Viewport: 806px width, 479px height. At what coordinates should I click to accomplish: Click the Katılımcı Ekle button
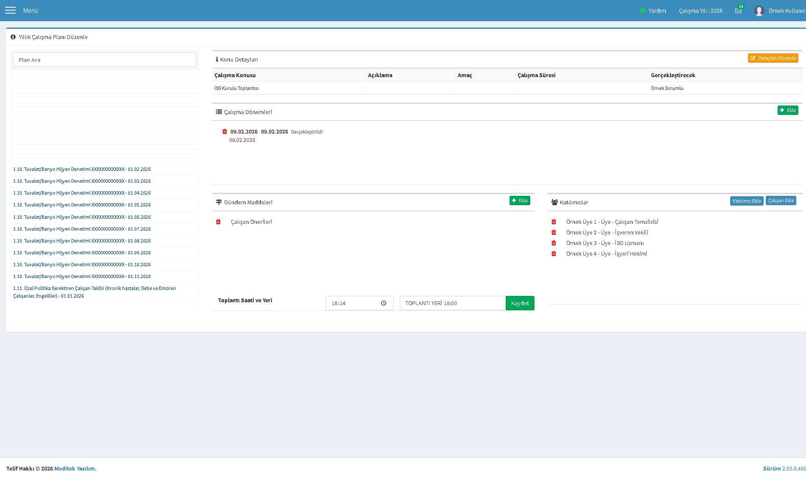747,201
